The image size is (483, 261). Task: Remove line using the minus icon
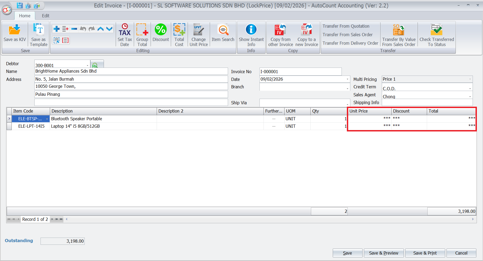pos(74,29)
